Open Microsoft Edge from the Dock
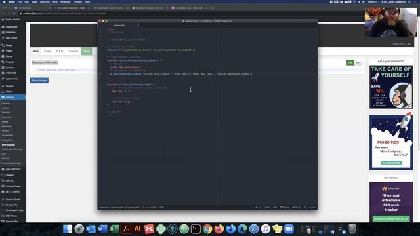420x236 pixels. pyautogui.click(x=242, y=229)
